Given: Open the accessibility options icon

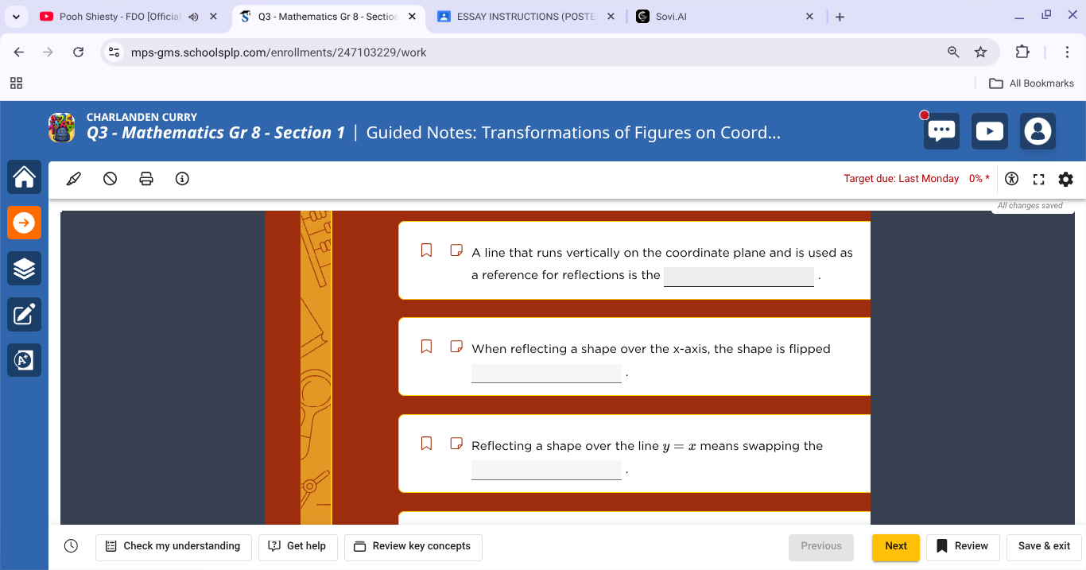Looking at the screenshot, I should (x=1011, y=179).
